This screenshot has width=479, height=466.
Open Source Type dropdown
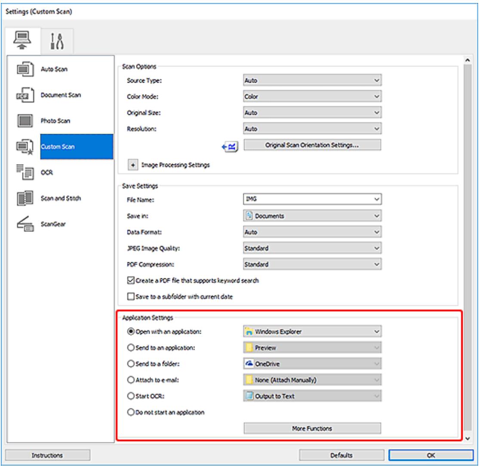click(x=312, y=80)
